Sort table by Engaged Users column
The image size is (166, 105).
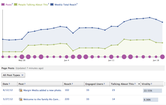[x=94, y=84]
